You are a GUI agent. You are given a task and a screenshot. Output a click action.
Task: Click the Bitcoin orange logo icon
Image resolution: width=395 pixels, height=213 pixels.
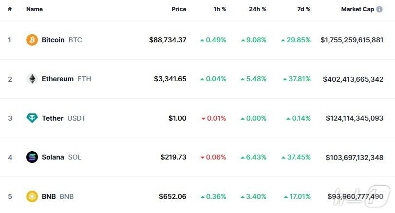tap(32, 40)
